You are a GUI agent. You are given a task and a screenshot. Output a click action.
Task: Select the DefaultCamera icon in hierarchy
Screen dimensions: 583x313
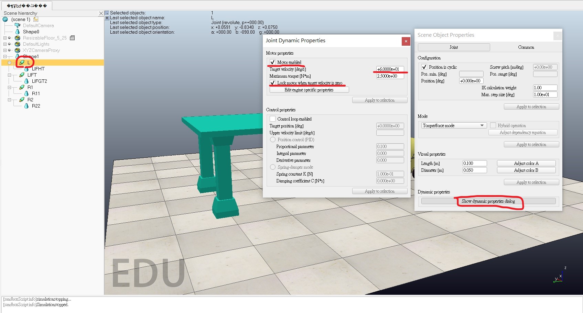tap(17, 25)
